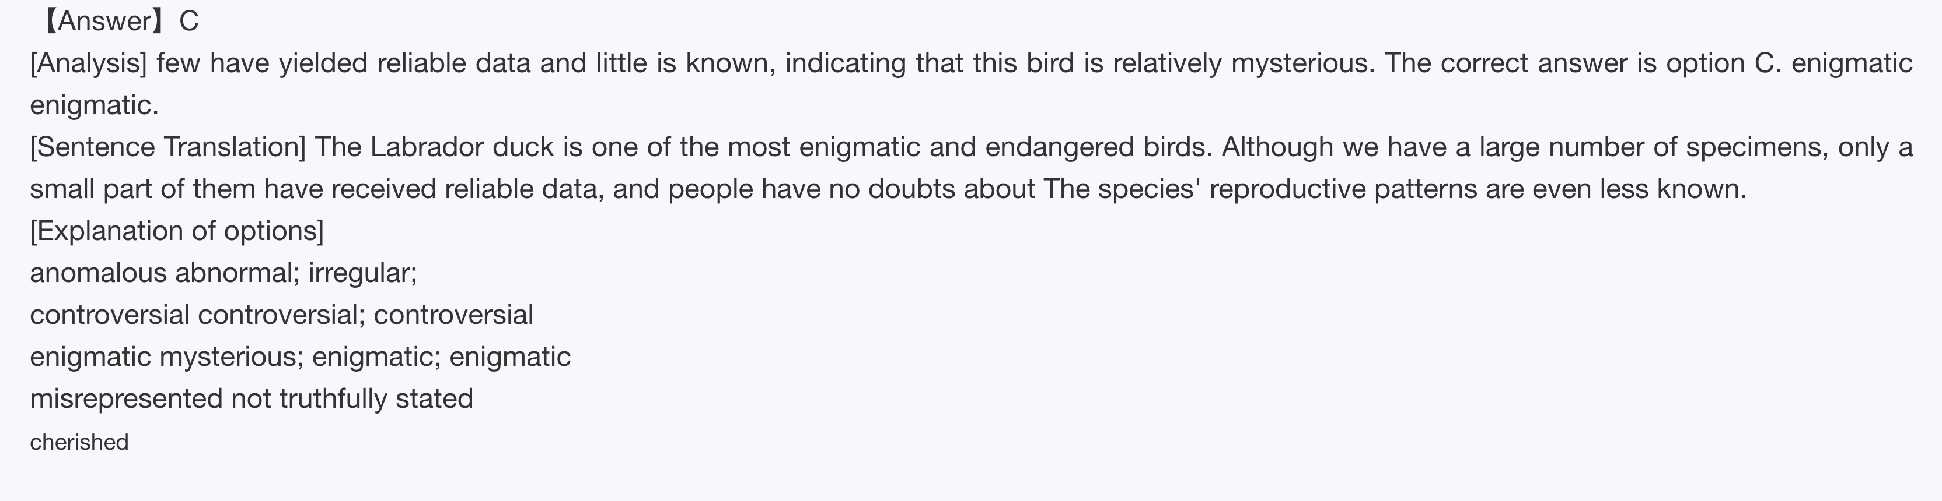The image size is (1942, 501).
Task: Click the words "Labrador duck"
Action: tap(427, 147)
